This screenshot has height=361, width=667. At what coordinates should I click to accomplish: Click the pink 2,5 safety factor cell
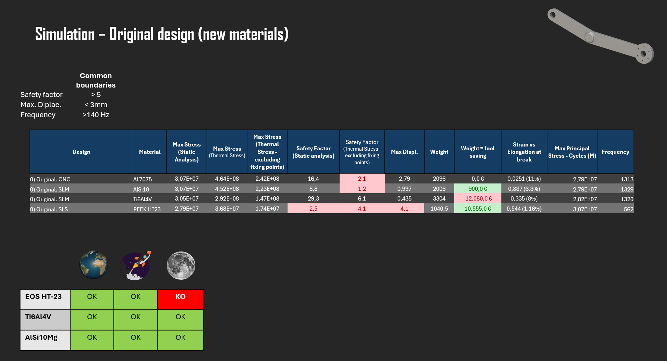[x=313, y=209]
